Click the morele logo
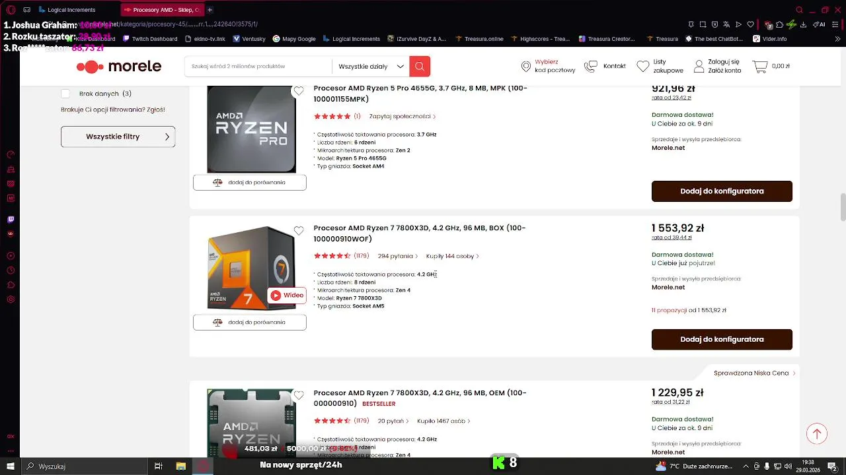The height and width of the screenshot is (475, 846). 119,66
